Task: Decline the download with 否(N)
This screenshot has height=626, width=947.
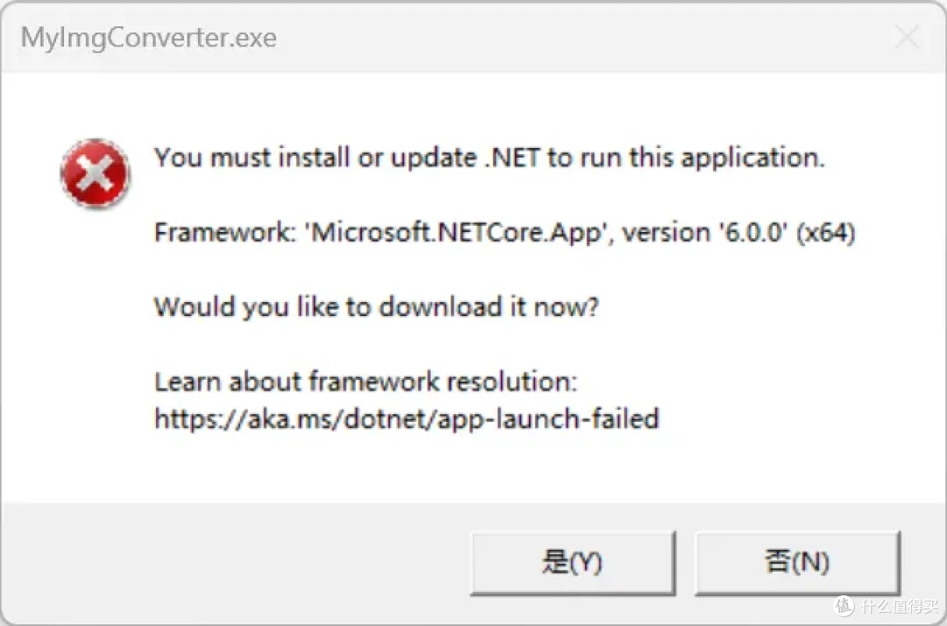Action: tap(797, 563)
